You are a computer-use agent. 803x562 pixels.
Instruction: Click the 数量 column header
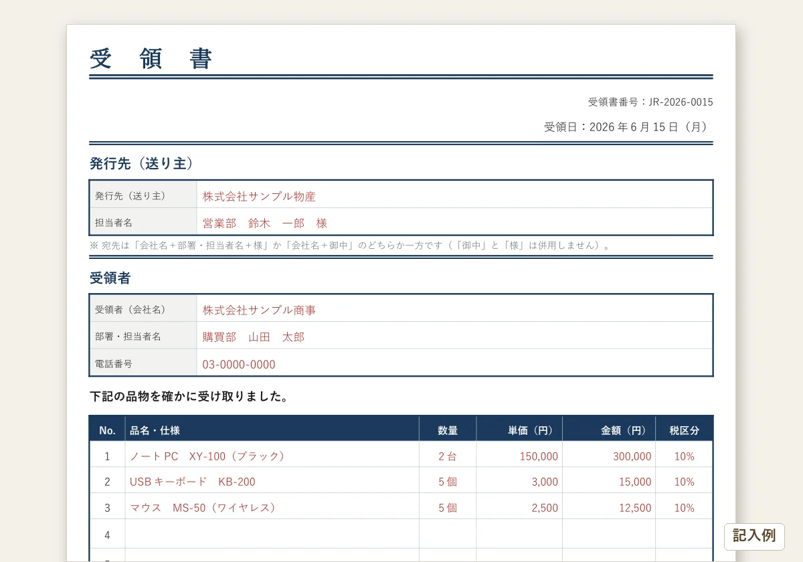(x=448, y=429)
